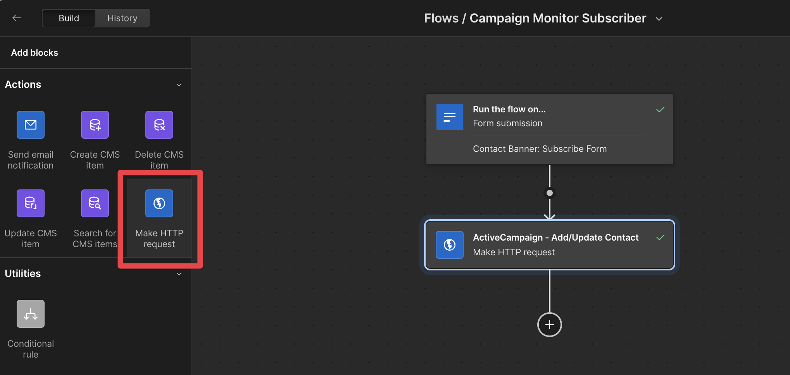Click 'Contact Banner: Subscribe Form' text
The width and height of the screenshot is (790, 375).
(x=540, y=149)
